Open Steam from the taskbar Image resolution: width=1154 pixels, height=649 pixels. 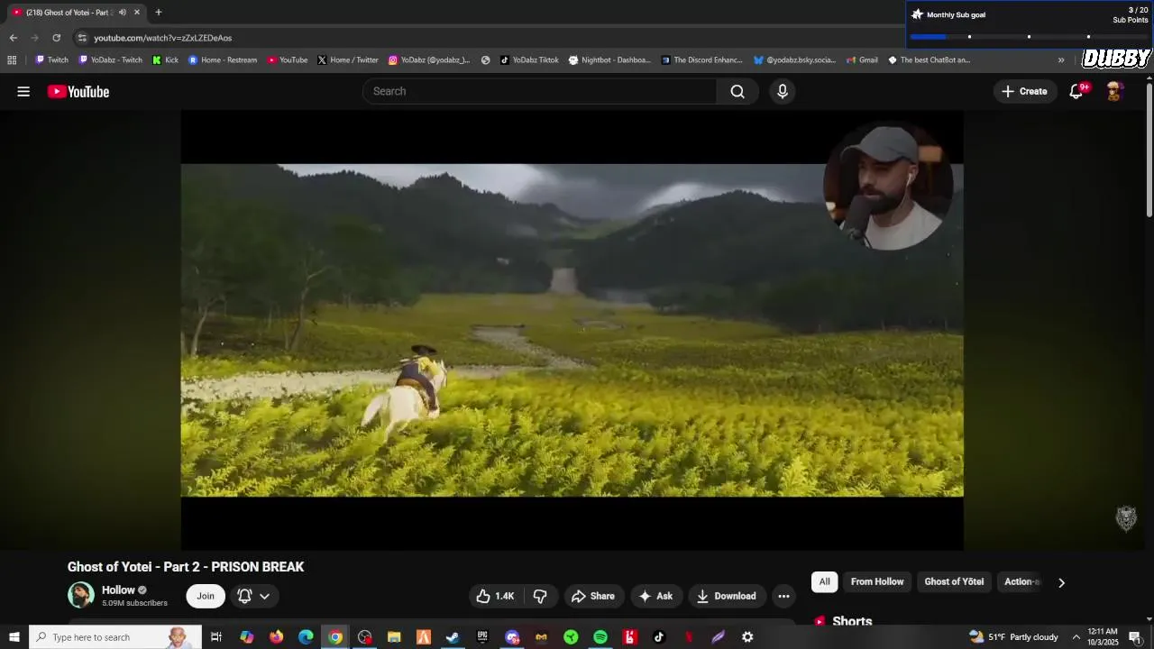pyautogui.click(x=453, y=637)
